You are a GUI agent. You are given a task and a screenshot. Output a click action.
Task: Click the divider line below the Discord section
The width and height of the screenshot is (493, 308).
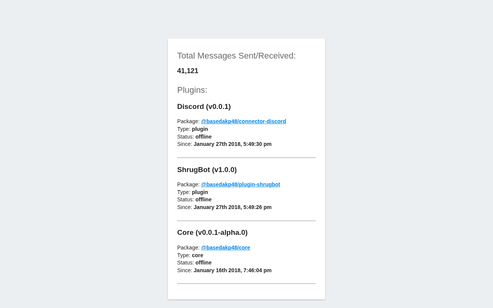246,158
